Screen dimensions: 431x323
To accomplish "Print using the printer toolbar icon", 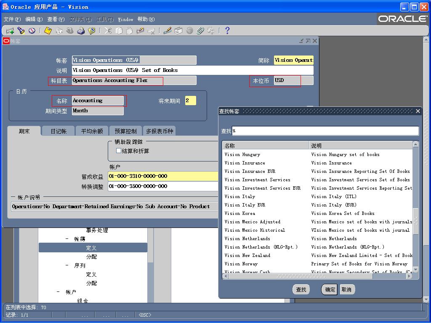I will click(81, 31).
